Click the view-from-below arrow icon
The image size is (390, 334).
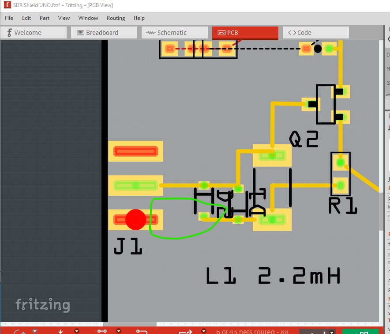pyautogui.click(x=60, y=331)
